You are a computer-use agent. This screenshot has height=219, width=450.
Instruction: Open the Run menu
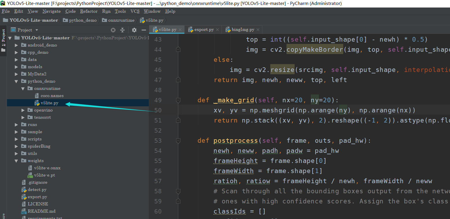click(x=106, y=11)
